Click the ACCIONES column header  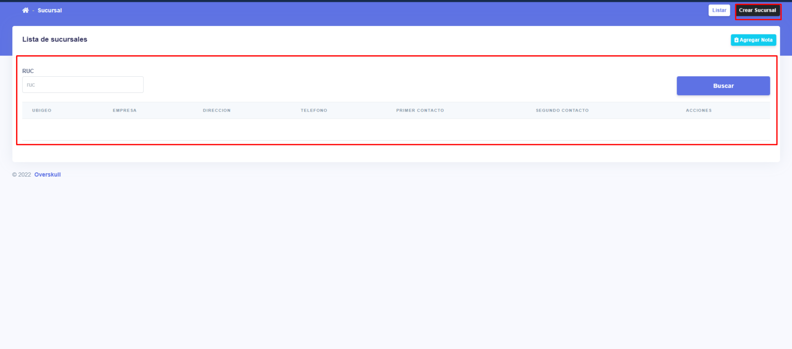(x=698, y=110)
